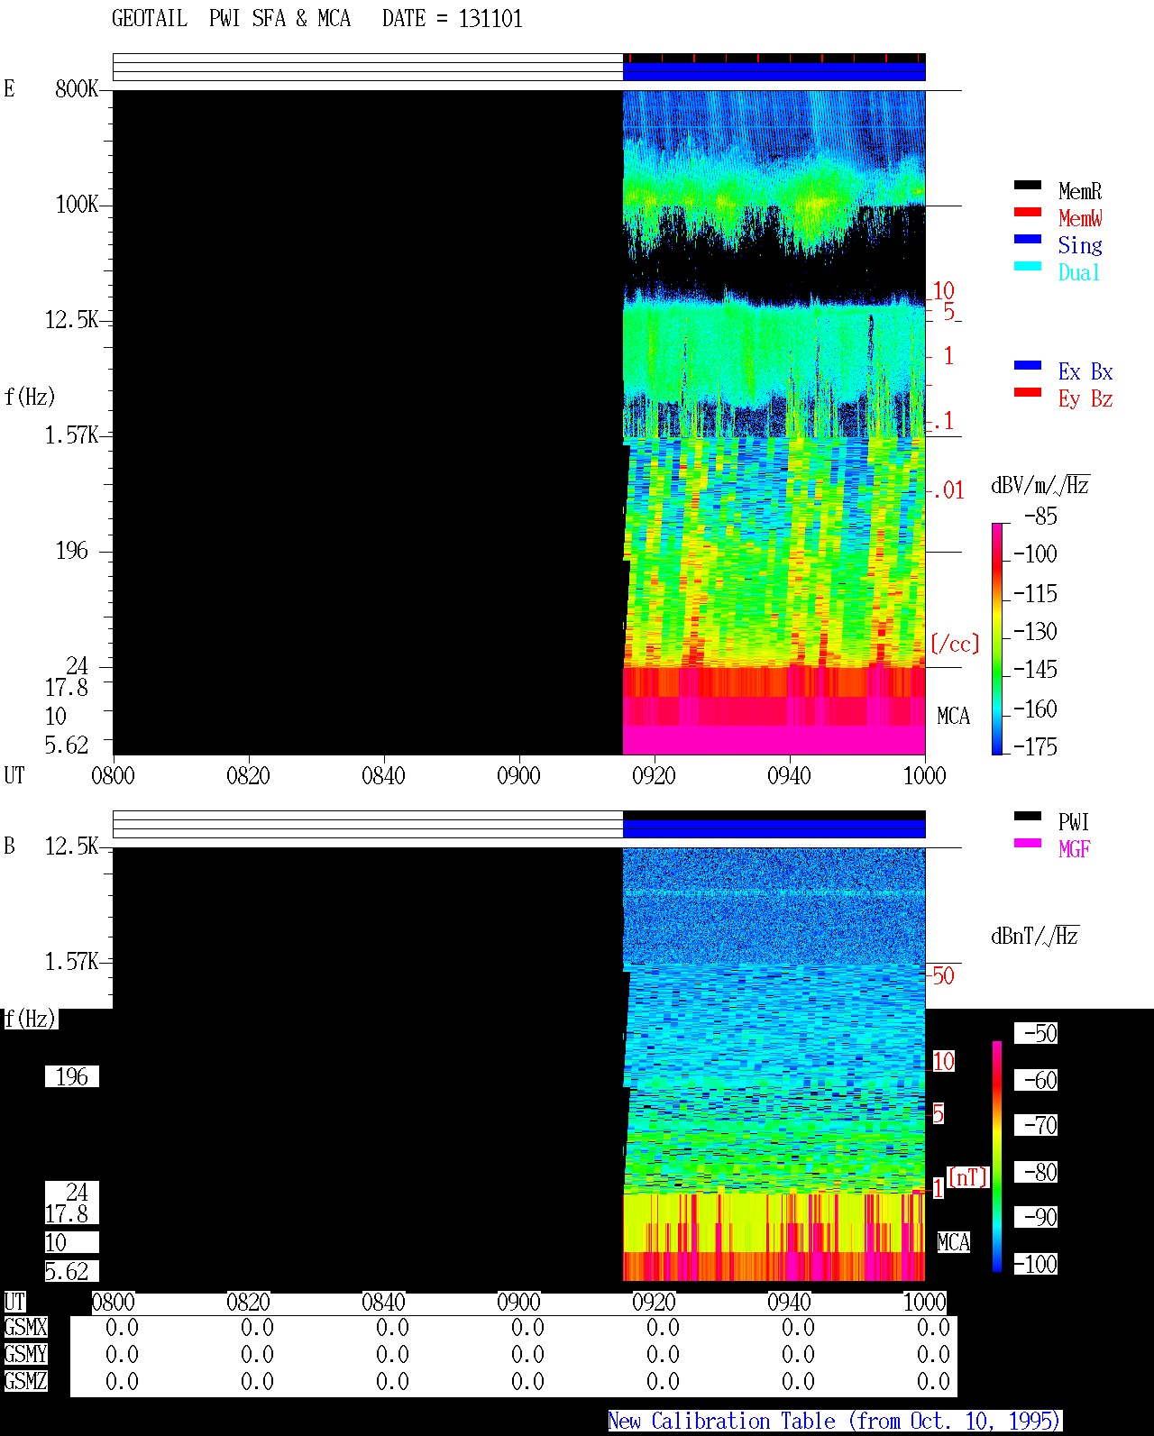Click the red Ey Bz legend swatch
This screenshot has width=1154, height=1436.
pyautogui.click(x=1028, y=393)
